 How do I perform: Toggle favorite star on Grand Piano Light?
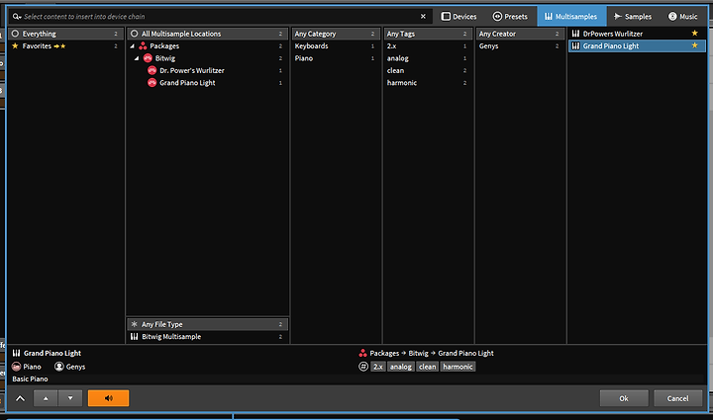coord(695,45)
